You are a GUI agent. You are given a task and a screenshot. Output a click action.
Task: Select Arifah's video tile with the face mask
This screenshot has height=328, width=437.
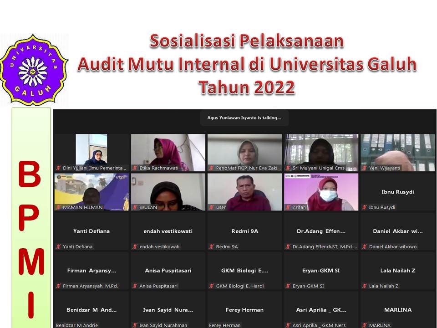[x=321, y=191]
